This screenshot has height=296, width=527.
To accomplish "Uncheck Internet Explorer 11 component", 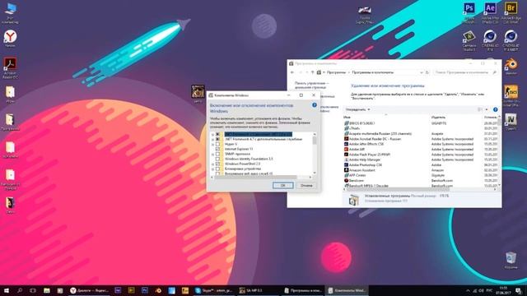I will 217,149.
